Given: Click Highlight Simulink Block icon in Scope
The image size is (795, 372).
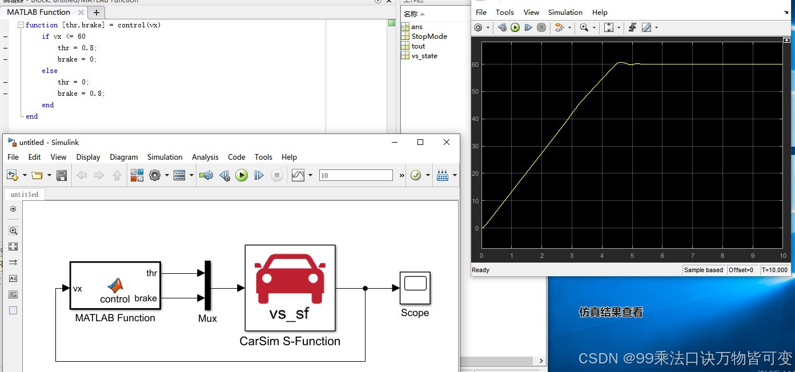Looking at the screenshot, I should pos(559,27).
